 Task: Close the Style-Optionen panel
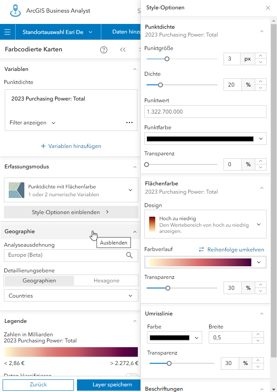[268, 8]
